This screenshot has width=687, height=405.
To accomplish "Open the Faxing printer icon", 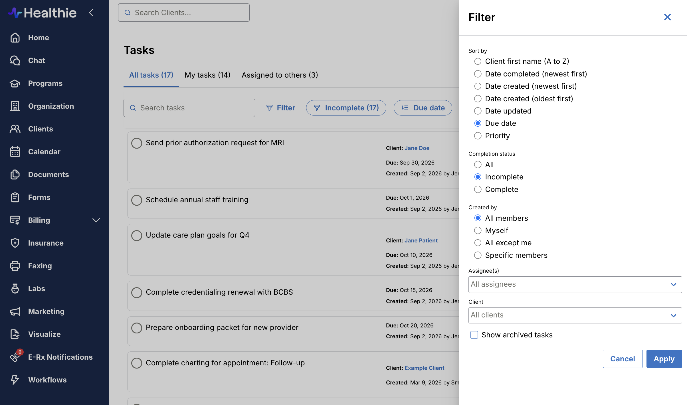I will (x=15, y=266).
